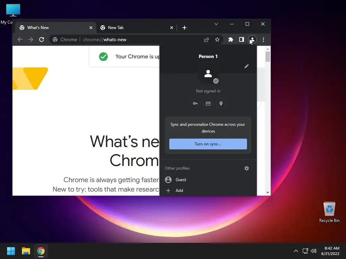
Task: Open Chrome's three-dot menu
Action: (263, 40)
